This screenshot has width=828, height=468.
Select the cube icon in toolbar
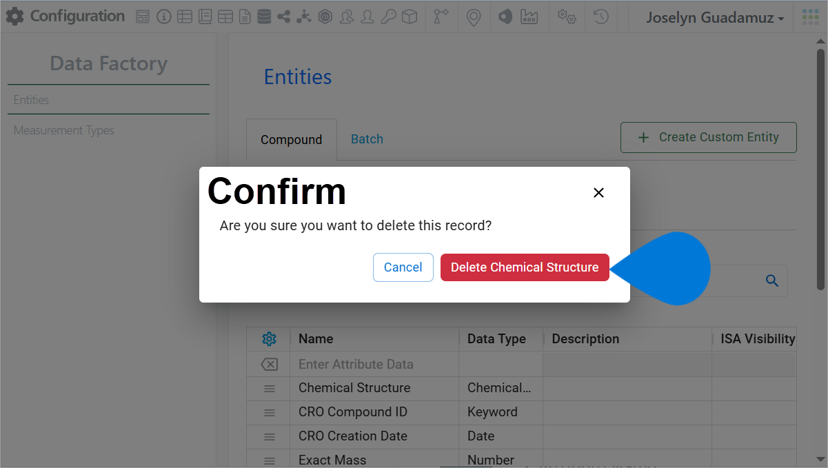click(x=410, y=17)
